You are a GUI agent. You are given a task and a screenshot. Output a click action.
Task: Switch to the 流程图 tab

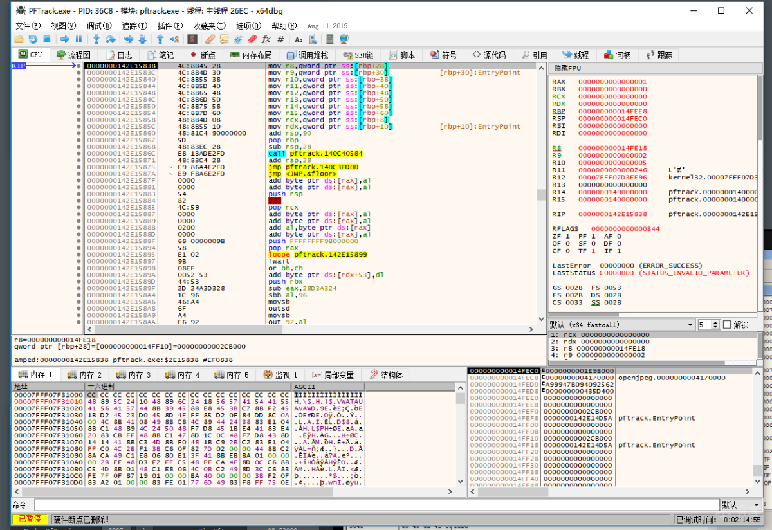coord(74,55)
